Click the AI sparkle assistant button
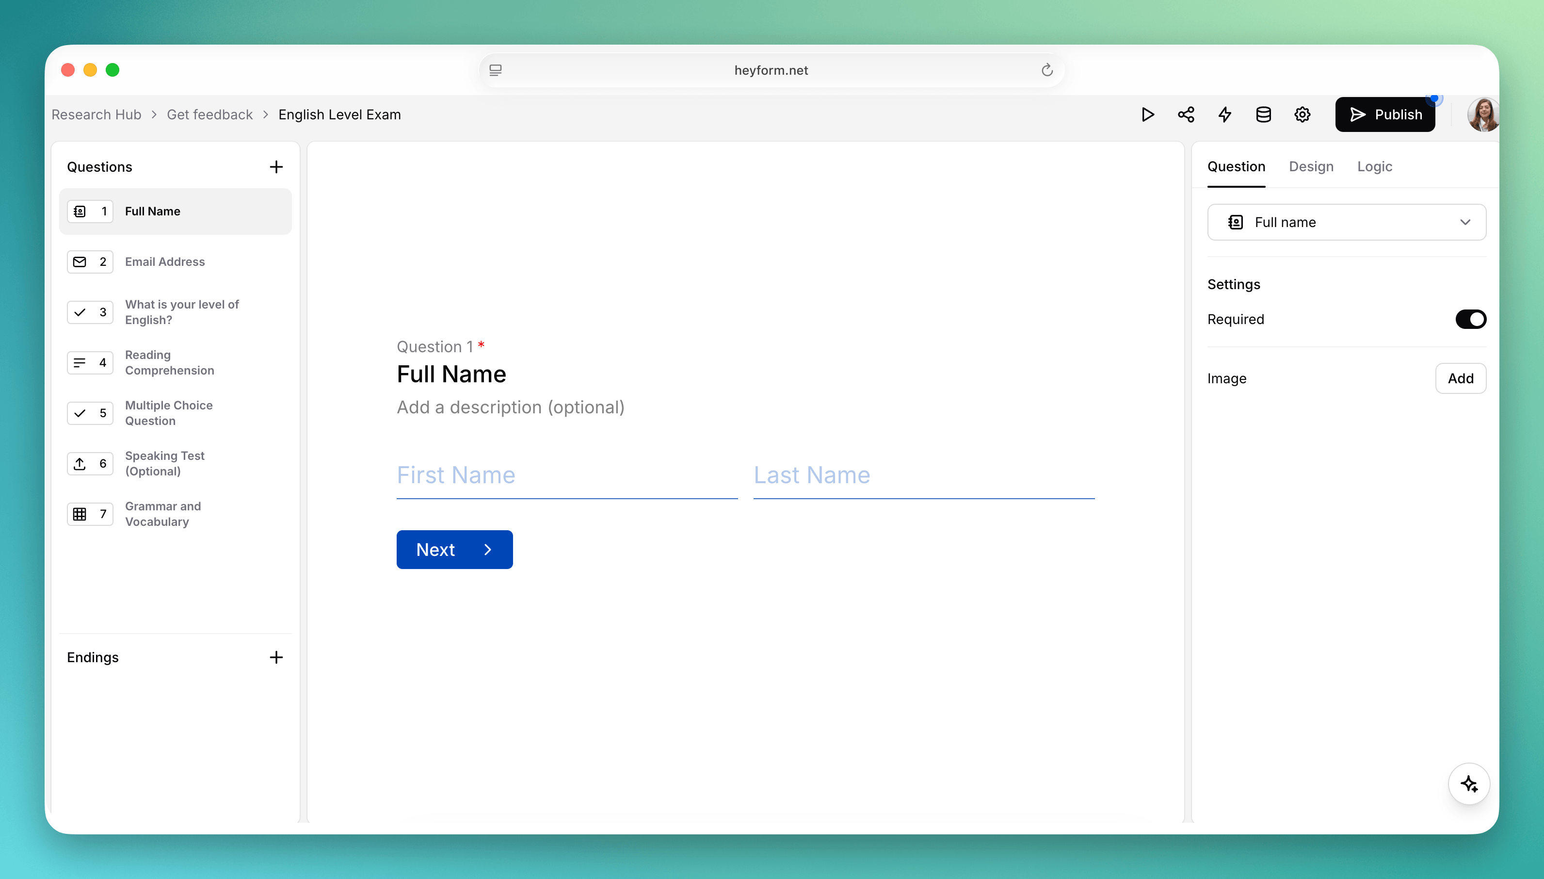This screenshot has height=879, width=1544. click(1469, 784)
